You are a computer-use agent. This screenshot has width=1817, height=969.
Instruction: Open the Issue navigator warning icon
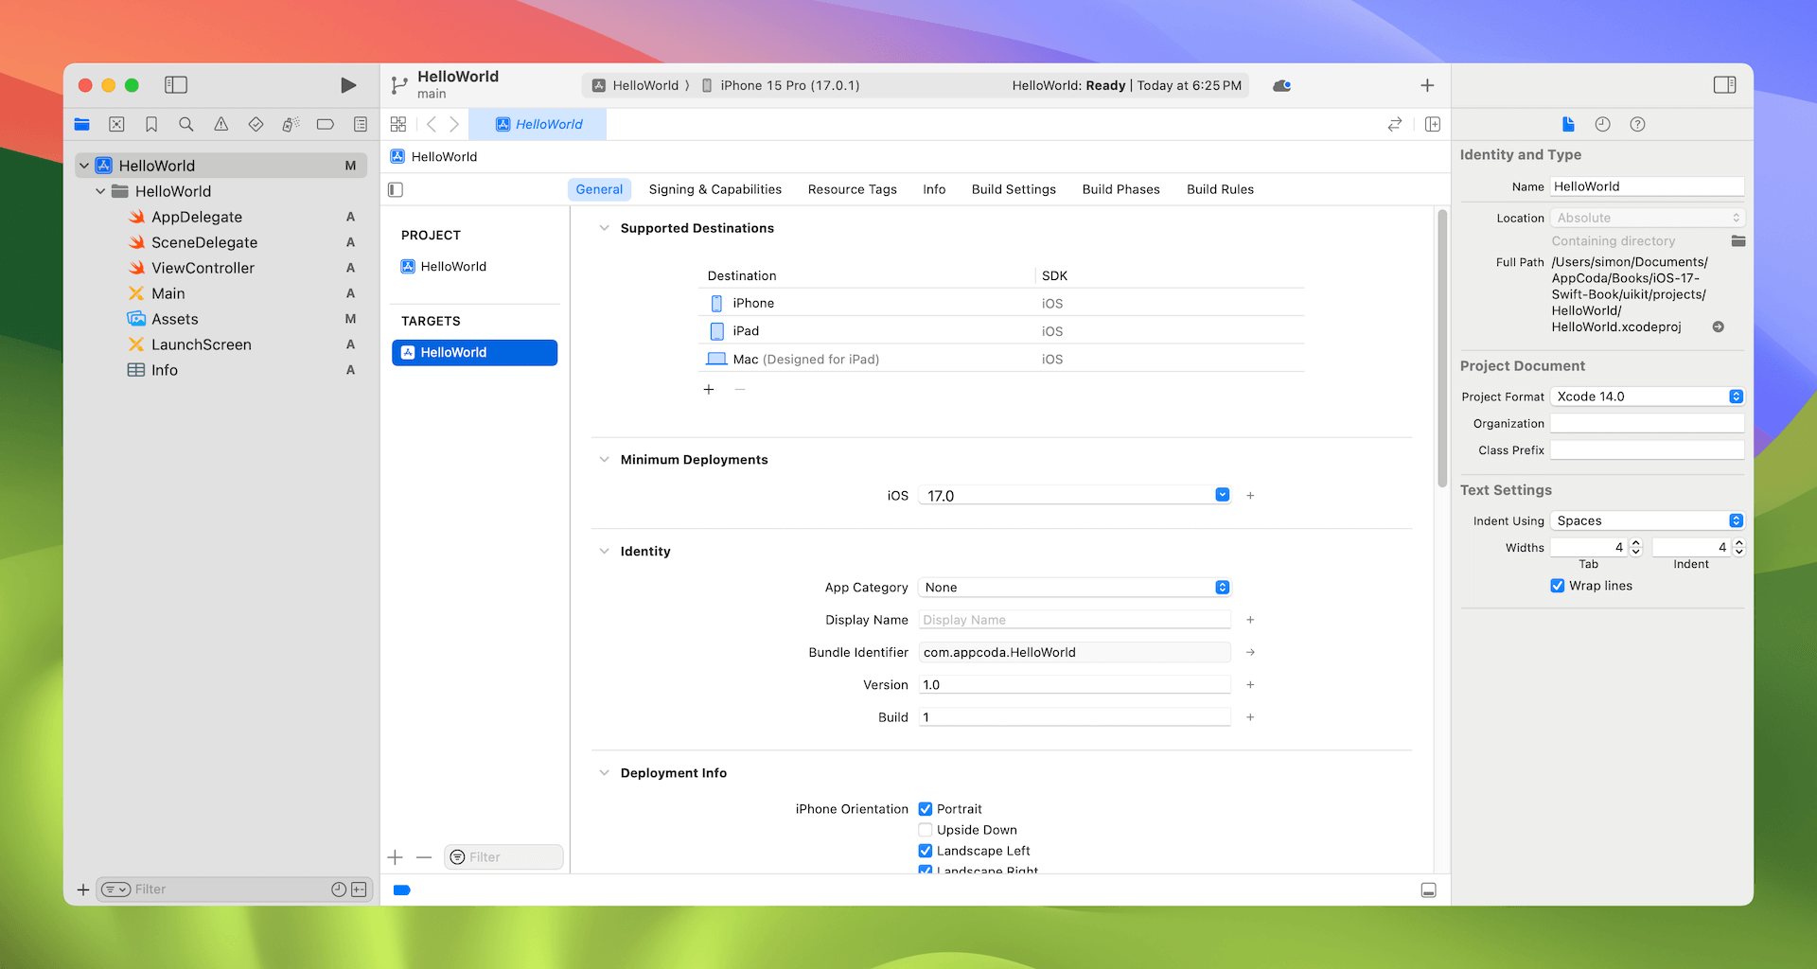pos(221,124)
